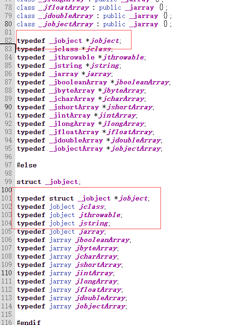Click the 'typedef' keyword on line 95
This screenshot has width=240, height=325.
(31, 148)
